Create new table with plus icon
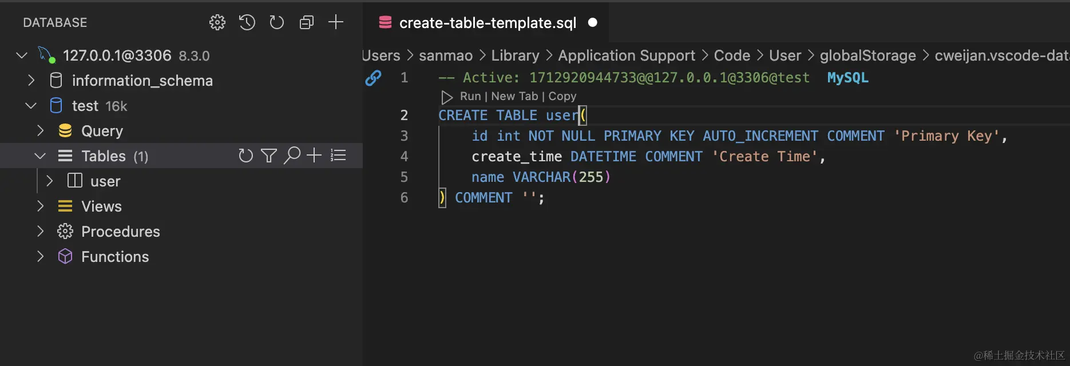 point(314,156)
